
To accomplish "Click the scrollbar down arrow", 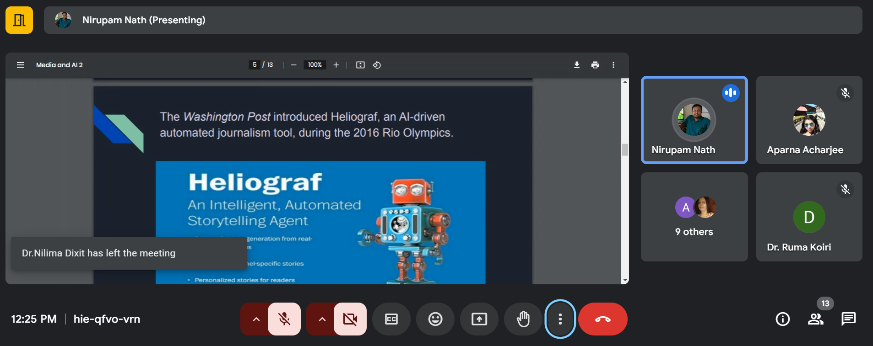I will [625, 281].
